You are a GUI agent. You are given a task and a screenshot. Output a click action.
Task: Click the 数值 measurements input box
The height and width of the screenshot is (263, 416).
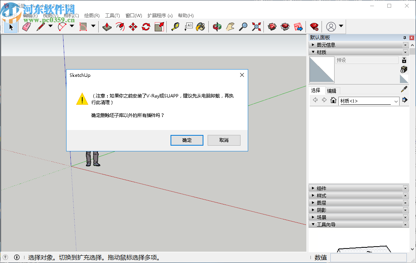(x=369, y=257)
